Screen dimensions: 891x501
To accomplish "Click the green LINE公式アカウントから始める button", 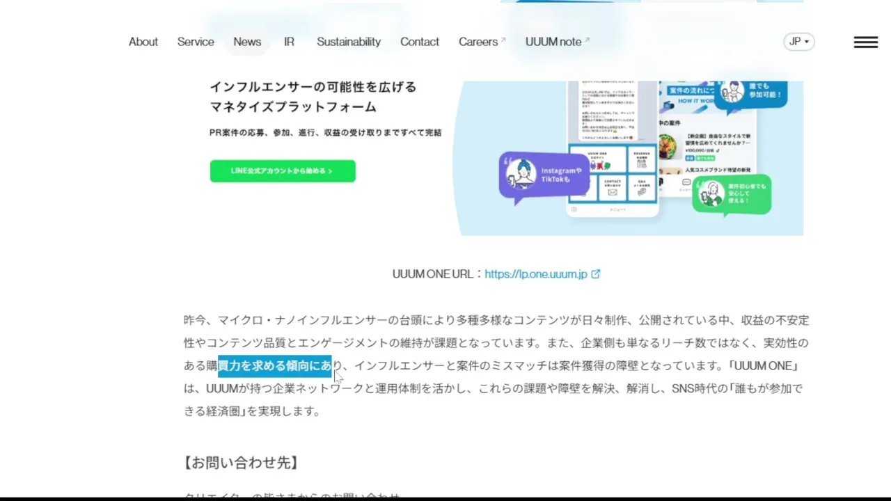I will point(283,171).
